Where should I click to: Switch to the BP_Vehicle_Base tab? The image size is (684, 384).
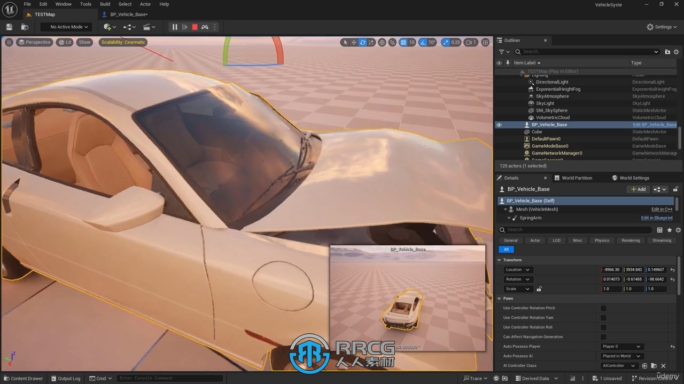point(129,14)
